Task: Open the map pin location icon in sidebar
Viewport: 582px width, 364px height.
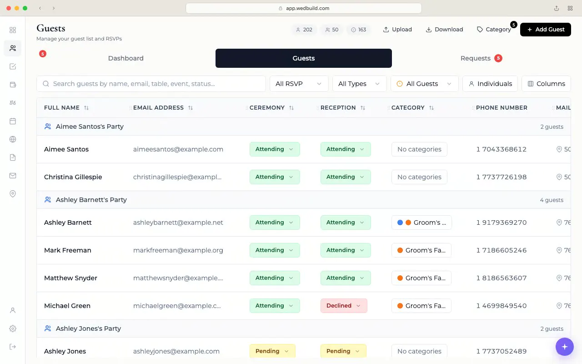Action: pos(13,194)
